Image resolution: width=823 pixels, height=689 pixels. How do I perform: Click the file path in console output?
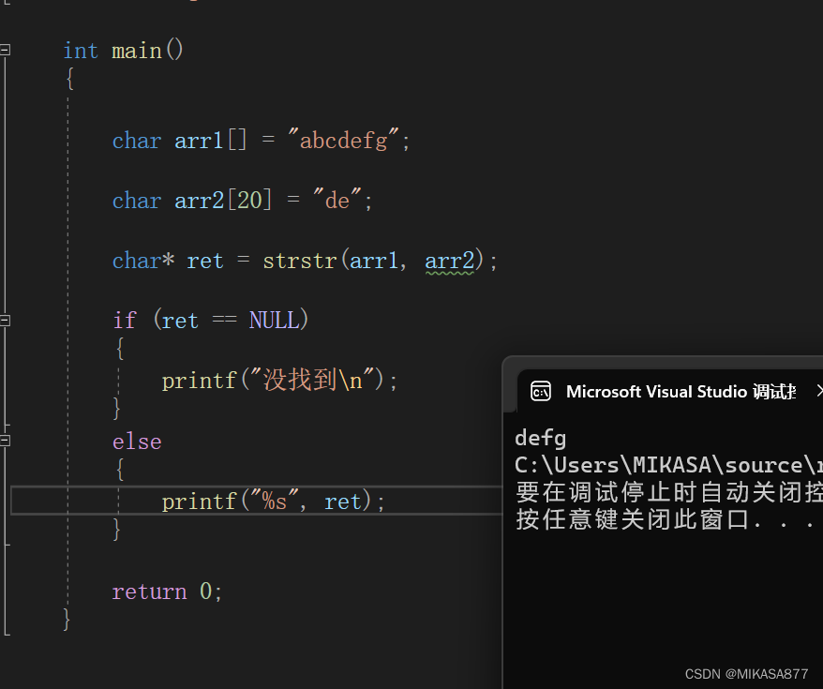pyautogui.click(x=666, y=464)
